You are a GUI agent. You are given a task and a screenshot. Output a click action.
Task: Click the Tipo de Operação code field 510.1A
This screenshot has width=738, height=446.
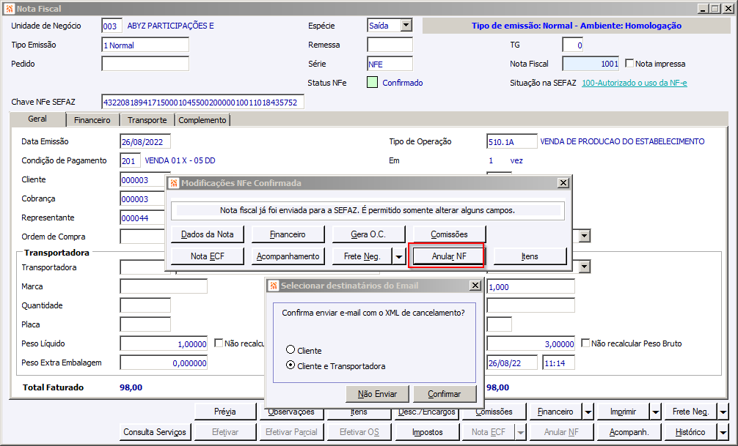[511, 141]
